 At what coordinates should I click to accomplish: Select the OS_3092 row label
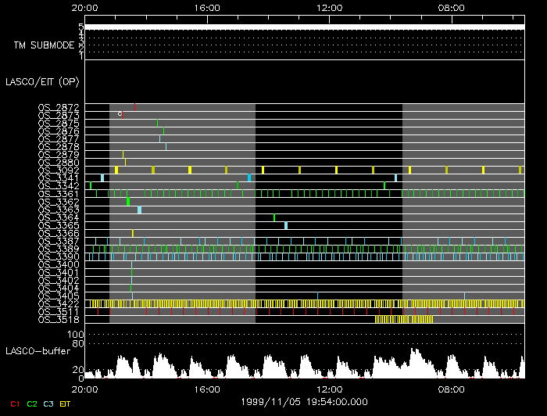(59, 170)
